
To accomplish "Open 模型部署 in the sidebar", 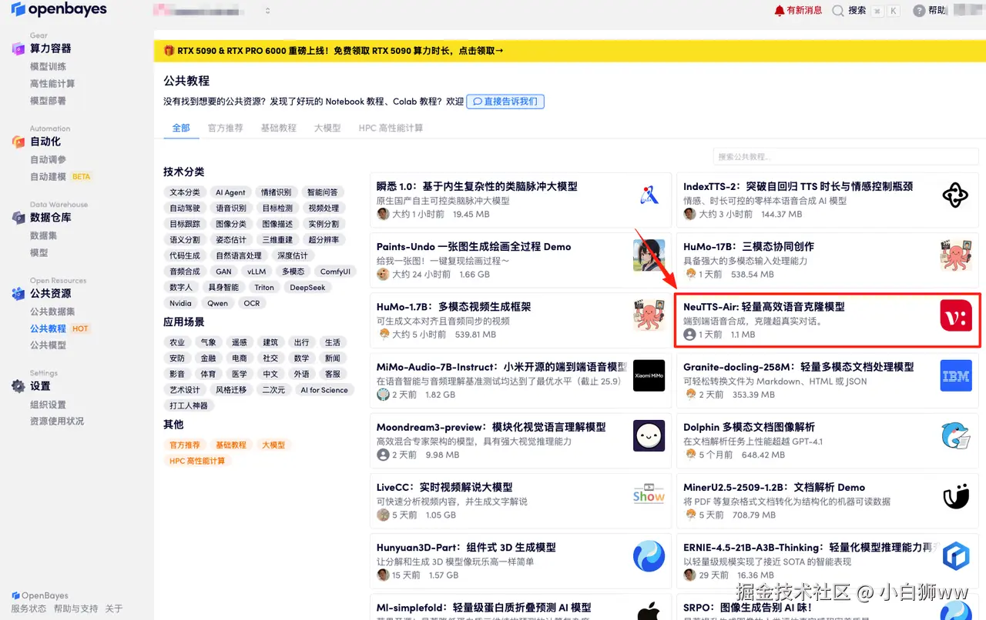I will pyautogui.click(x=48, y=101).
